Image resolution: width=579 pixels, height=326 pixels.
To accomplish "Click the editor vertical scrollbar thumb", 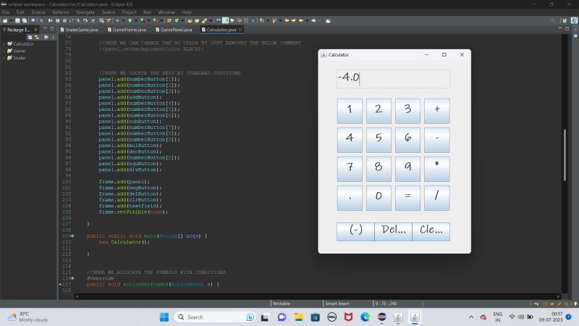I will tap(565, 155).
